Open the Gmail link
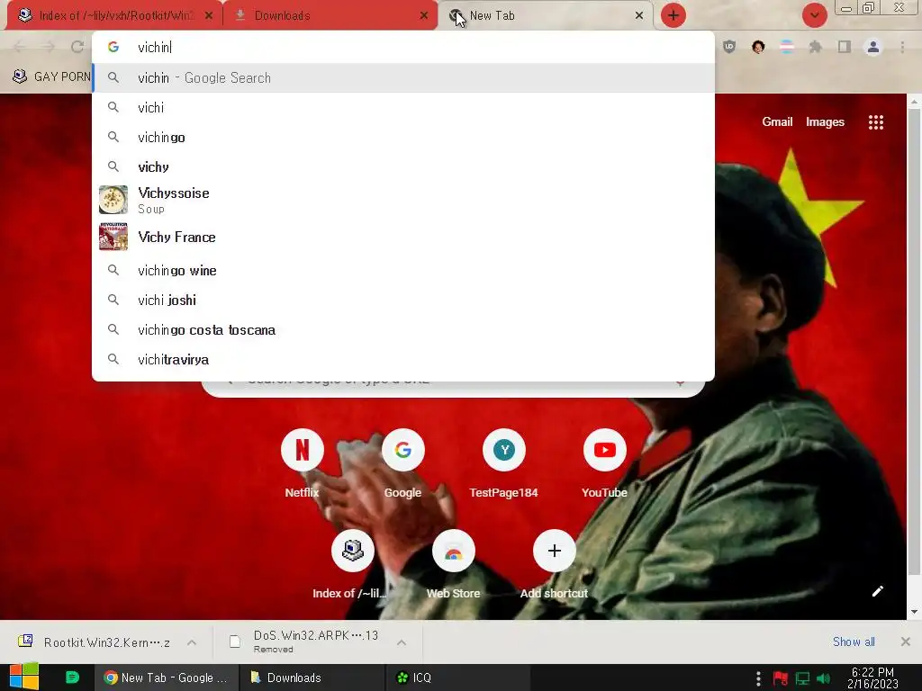Image resolution: width=922 pixels, height=691 pixels. point(777,121)
